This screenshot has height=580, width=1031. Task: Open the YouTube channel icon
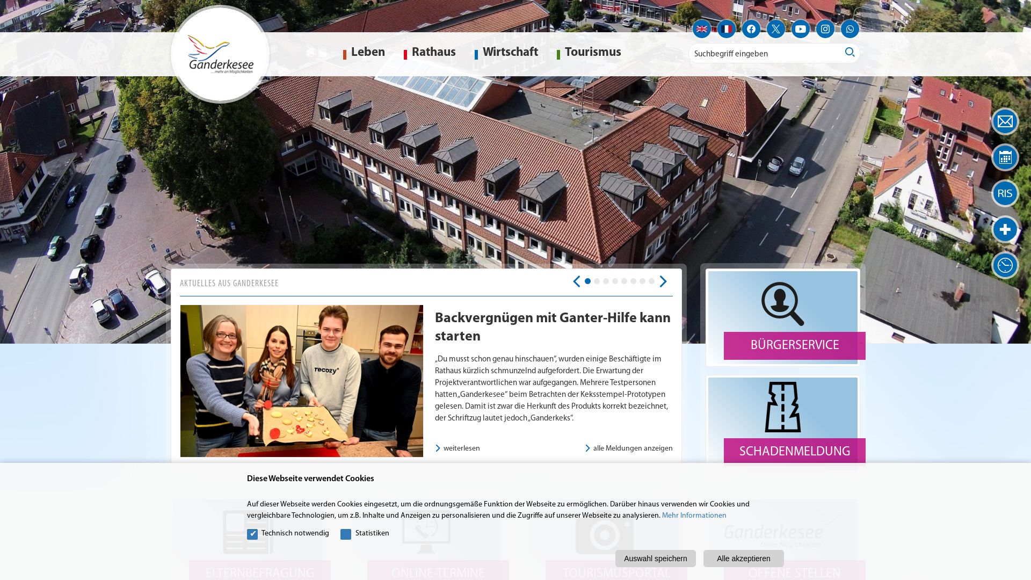pyautogui.click(x=801, y=29)
